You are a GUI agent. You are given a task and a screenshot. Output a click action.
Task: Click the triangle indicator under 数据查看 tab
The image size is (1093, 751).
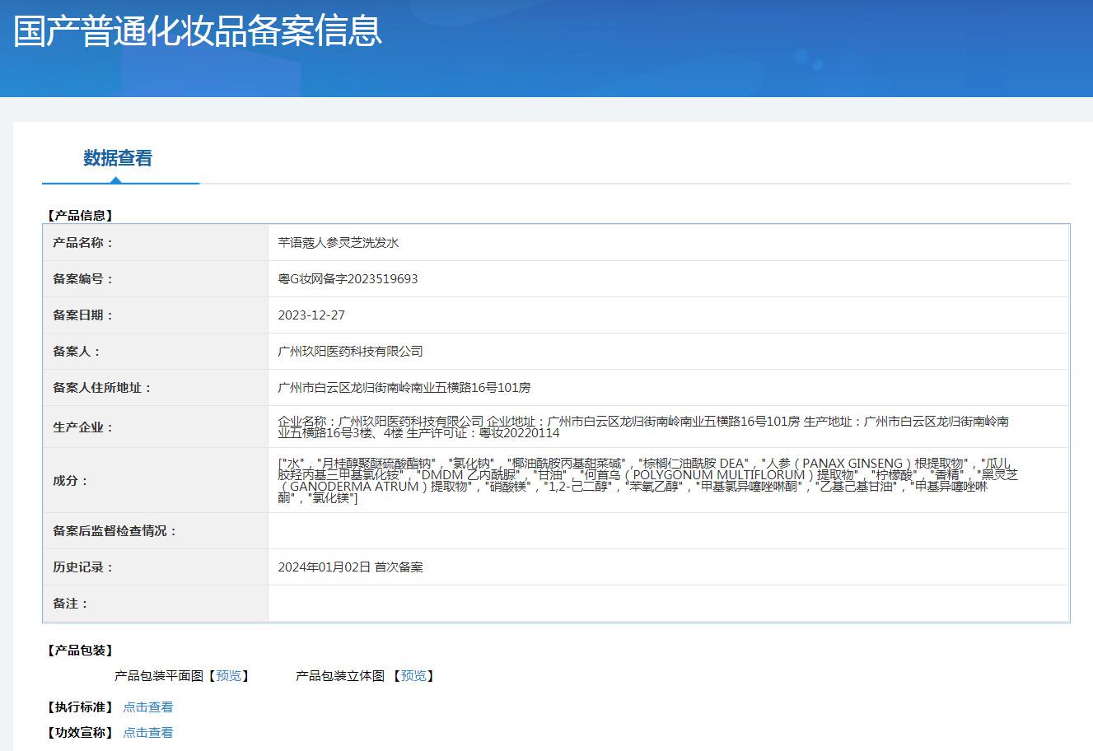[x=116, y=180]
